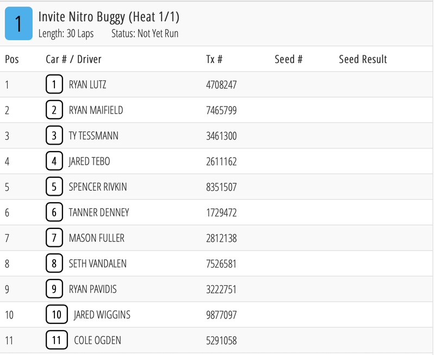Click driver name Seth Vandalen
The height and width of the screenshot is (355, 435).
97,264
